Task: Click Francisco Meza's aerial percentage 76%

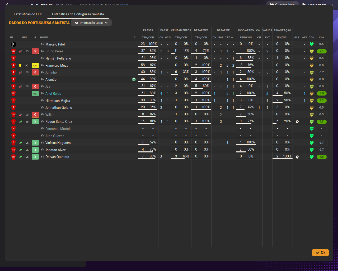Action: (251, 65)
